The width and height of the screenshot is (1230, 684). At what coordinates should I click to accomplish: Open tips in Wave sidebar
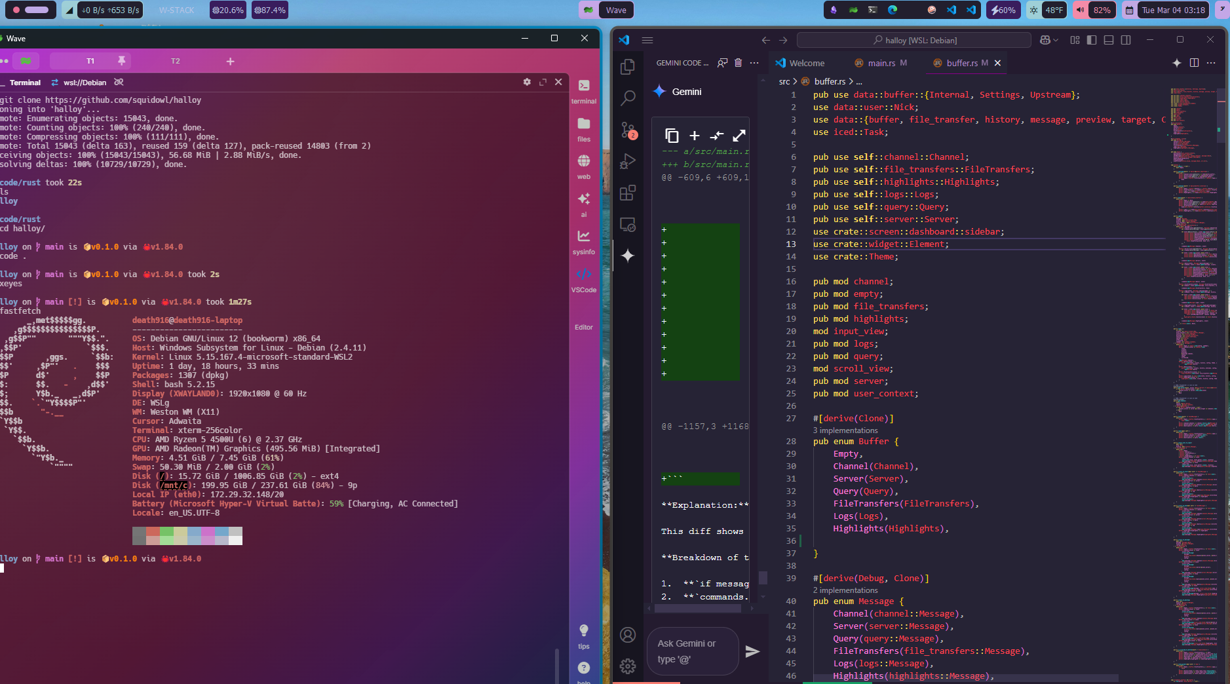pyautogui.click(x=584, y=636)
